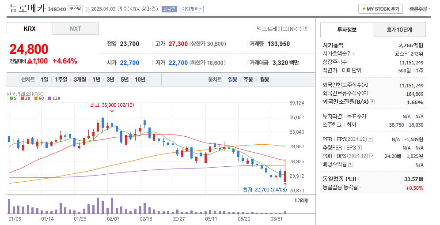Screen dimensions: 440x225
Task: Click the 상한가 30,800 text
Action: pyautogui.click(x=207, y=44)
